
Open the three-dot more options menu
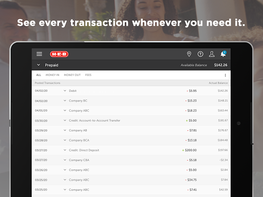point(225,75)
